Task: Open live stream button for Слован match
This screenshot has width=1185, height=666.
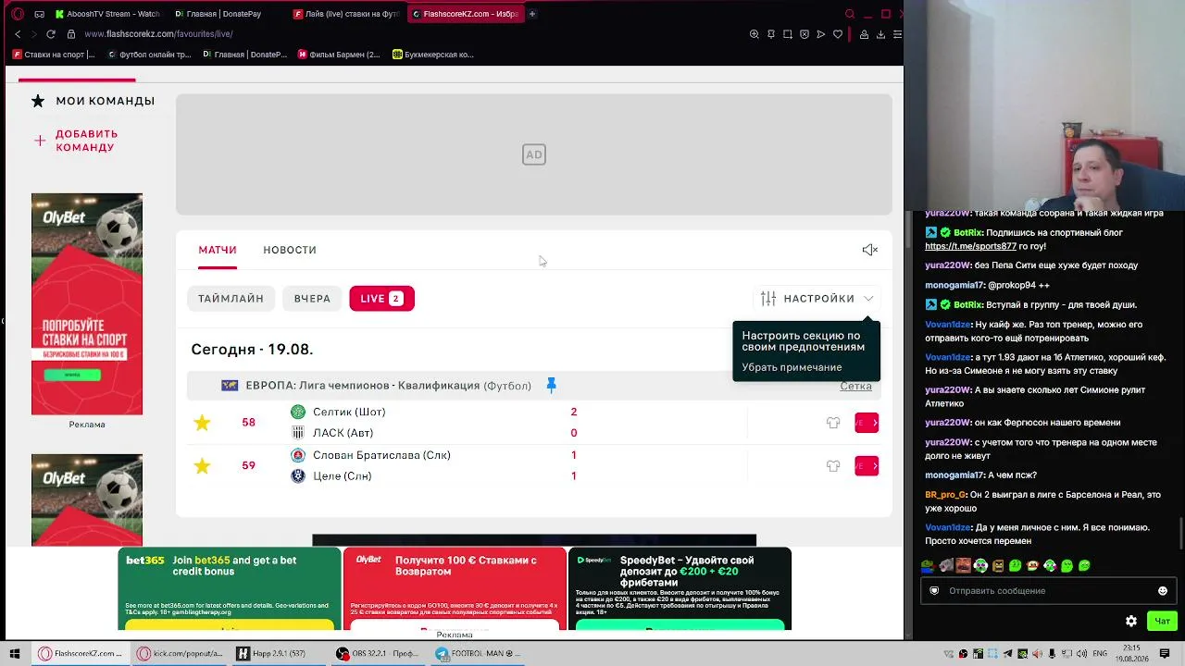Action: pyautogui.click(x=867, y=466)
